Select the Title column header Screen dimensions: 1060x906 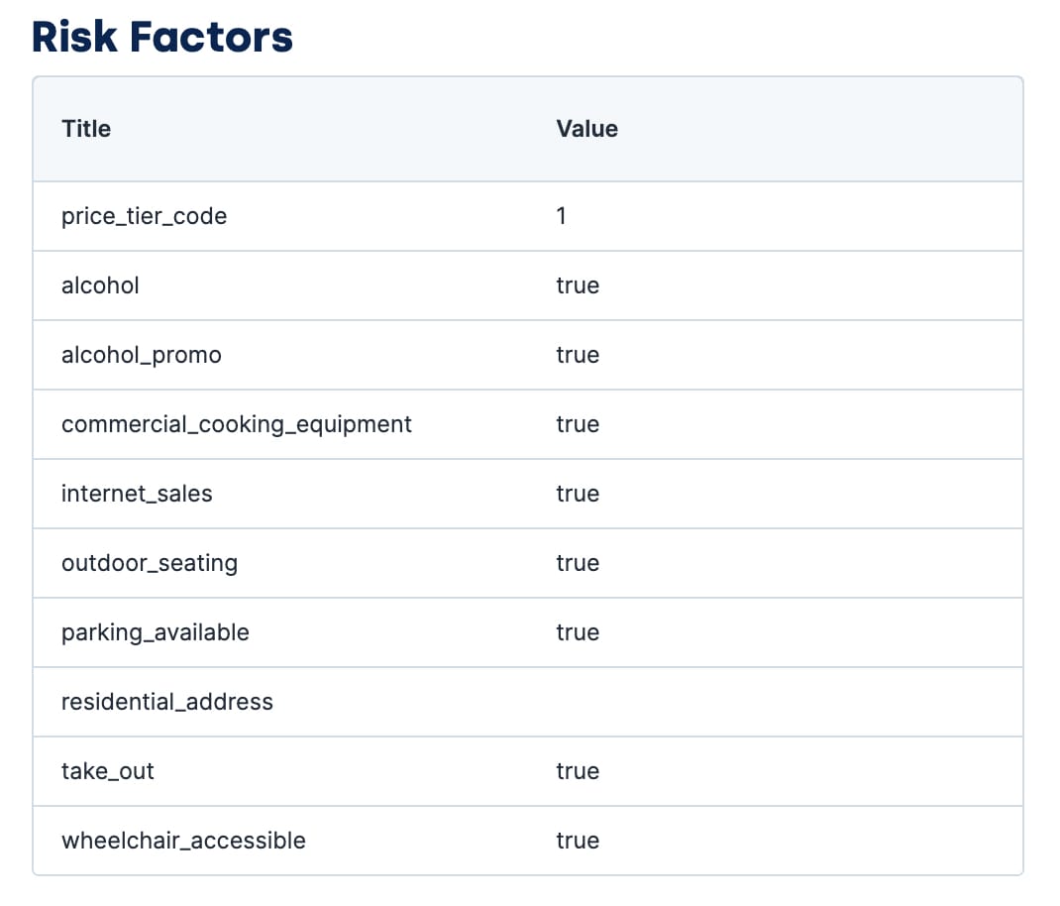pyautogui.click(x=86, y=129)
